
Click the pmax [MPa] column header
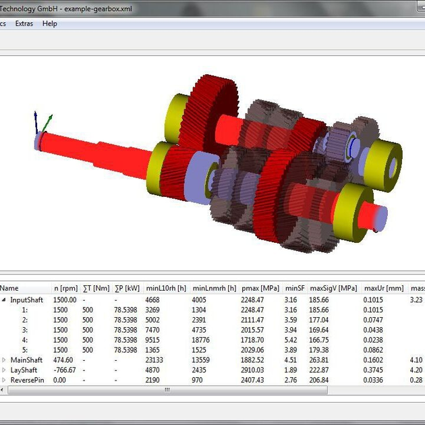260,288
